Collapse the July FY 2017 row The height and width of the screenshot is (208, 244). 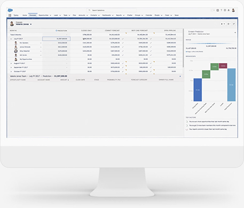pyautogui.click(x=11, y=39)
